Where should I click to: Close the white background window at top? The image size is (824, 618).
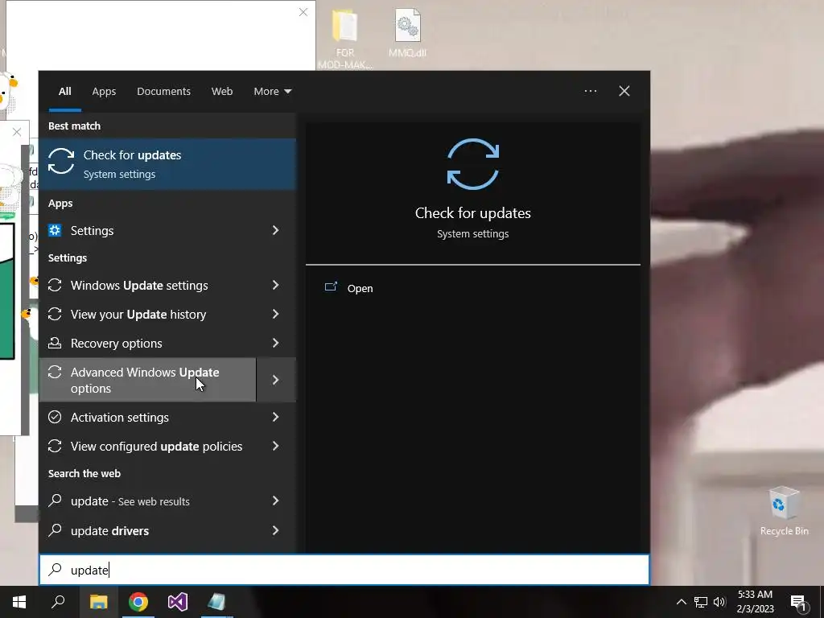click(x=303, y=12)
